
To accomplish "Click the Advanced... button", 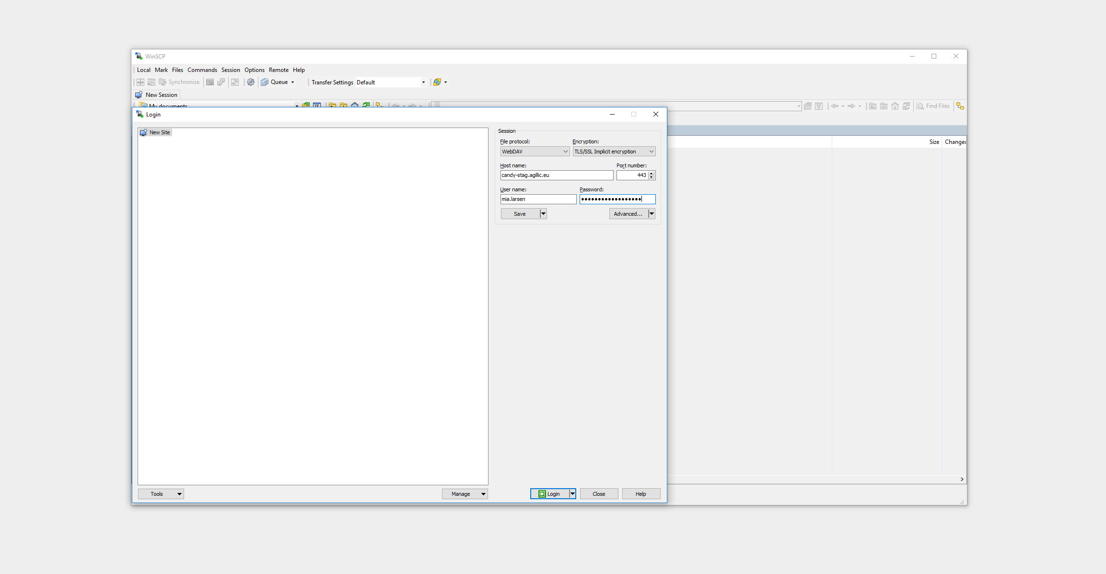I will [x=629, y=214].
